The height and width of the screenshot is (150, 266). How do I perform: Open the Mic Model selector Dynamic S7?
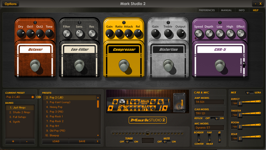(209, 128)
